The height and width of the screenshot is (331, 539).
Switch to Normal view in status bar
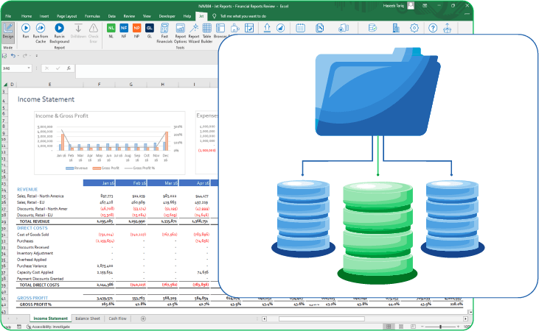click(x=389, y=327)
